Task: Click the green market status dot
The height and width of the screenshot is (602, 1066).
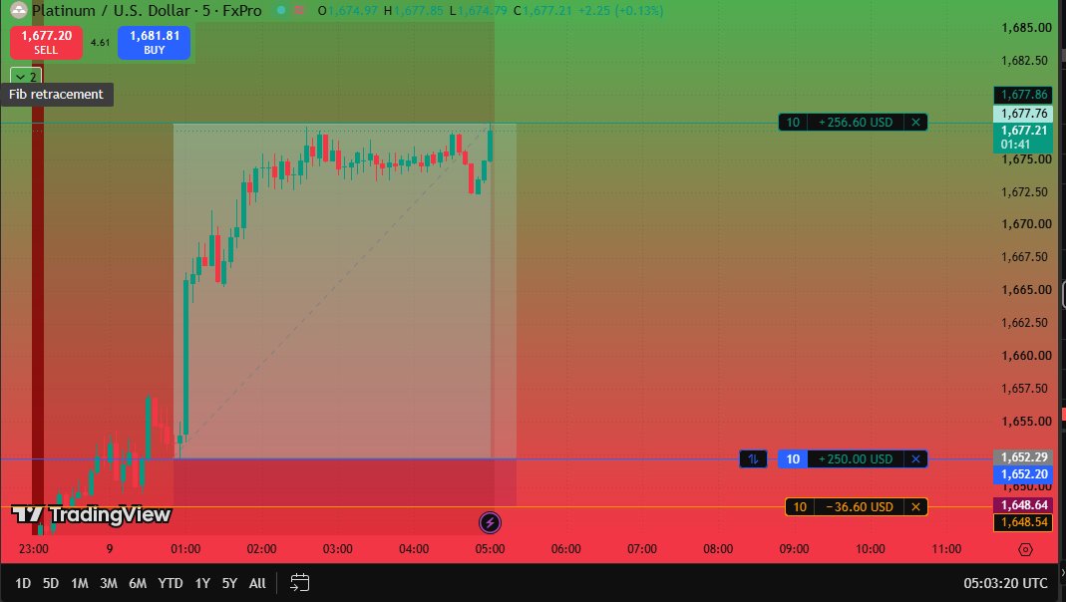Action: click(x=281, y=10)
